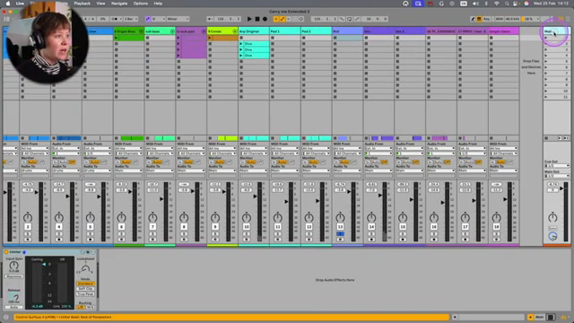Image resolution: width=574 pixels, height=323 pixels.
Task: Toggle track 6 activator button
Action: coord(121,227)
